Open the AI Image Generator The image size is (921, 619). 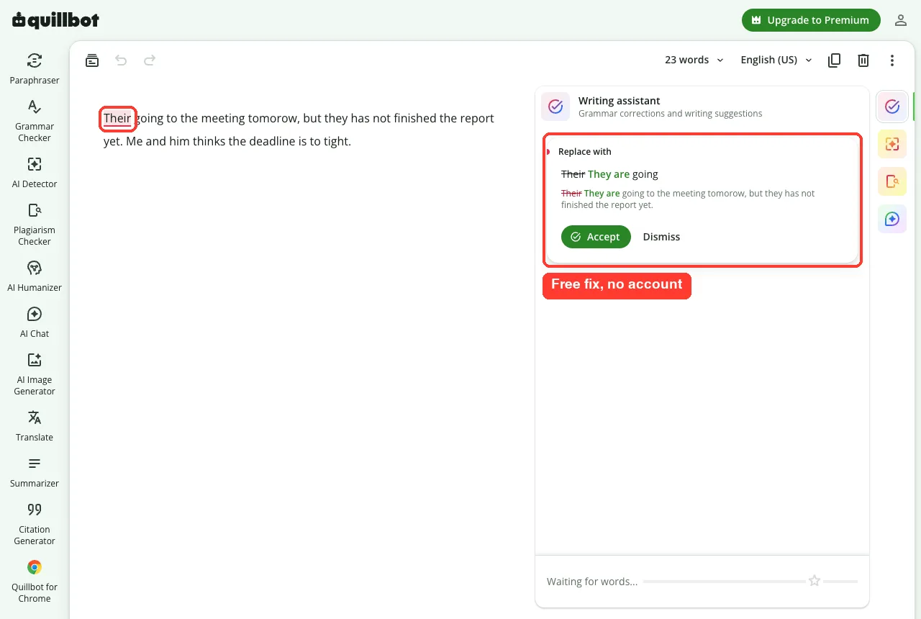point(35,374)
